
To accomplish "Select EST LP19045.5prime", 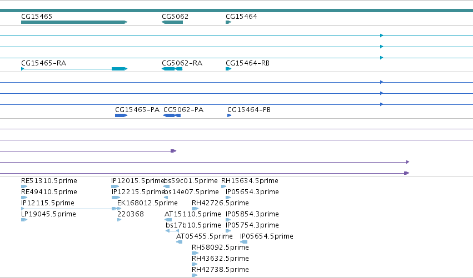I will pos(48,214).
